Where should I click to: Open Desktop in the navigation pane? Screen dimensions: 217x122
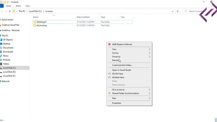click(6, 44)
